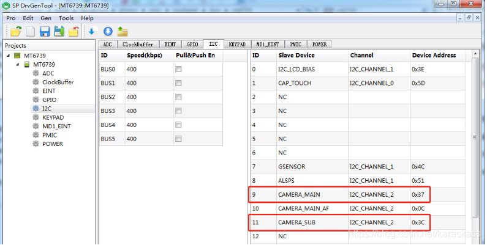Click gear icon beside ClockBuffer in tree
This screenshot has width=487, height=245.
pyautogui.click(x=36, y=82)
